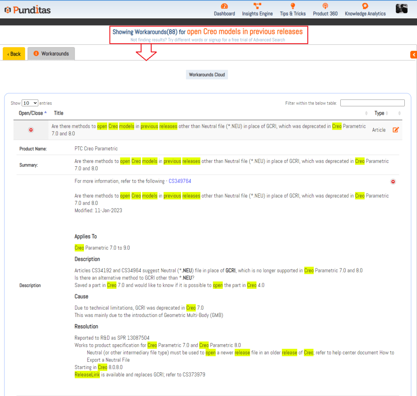Switch to the Workarounds tab
Screen dimensions: 417x396
51,54
